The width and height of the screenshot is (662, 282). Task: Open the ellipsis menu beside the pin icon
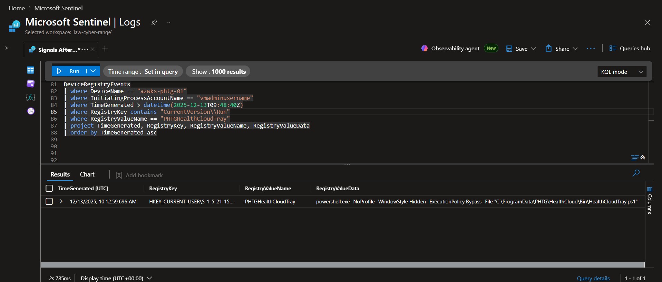tap(168, 22)
